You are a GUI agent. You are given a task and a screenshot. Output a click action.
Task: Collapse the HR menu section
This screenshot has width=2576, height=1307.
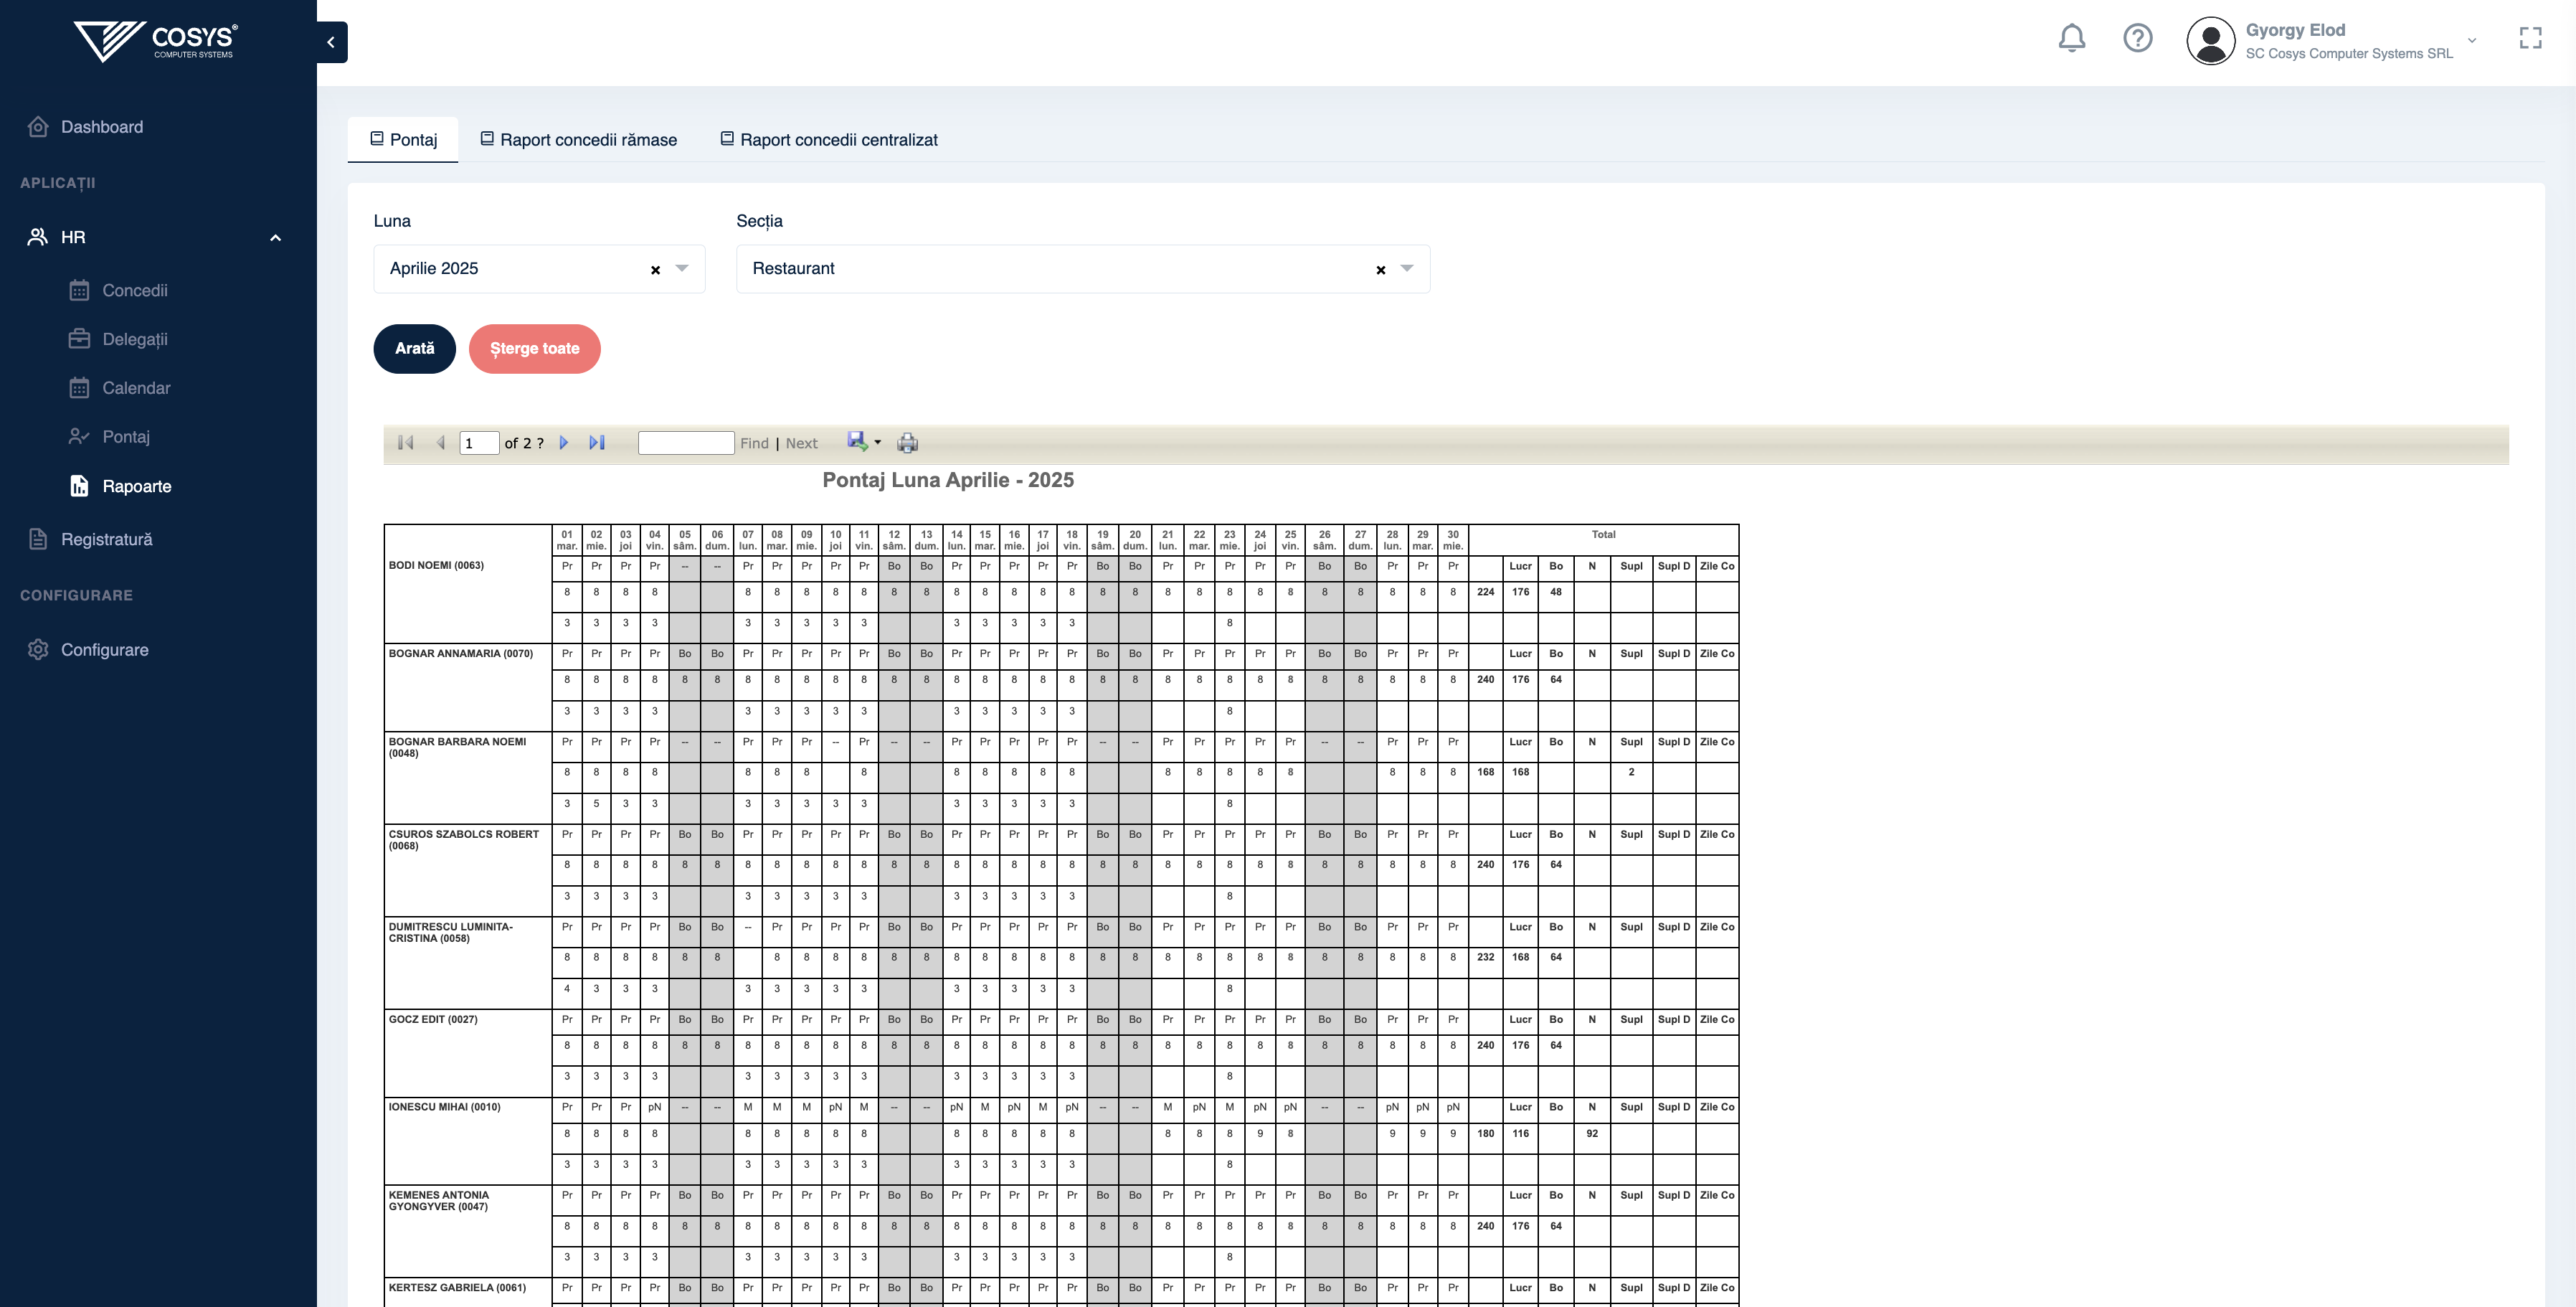click(275, 238)
